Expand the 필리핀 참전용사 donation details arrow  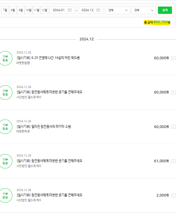(x=173, y=127)
